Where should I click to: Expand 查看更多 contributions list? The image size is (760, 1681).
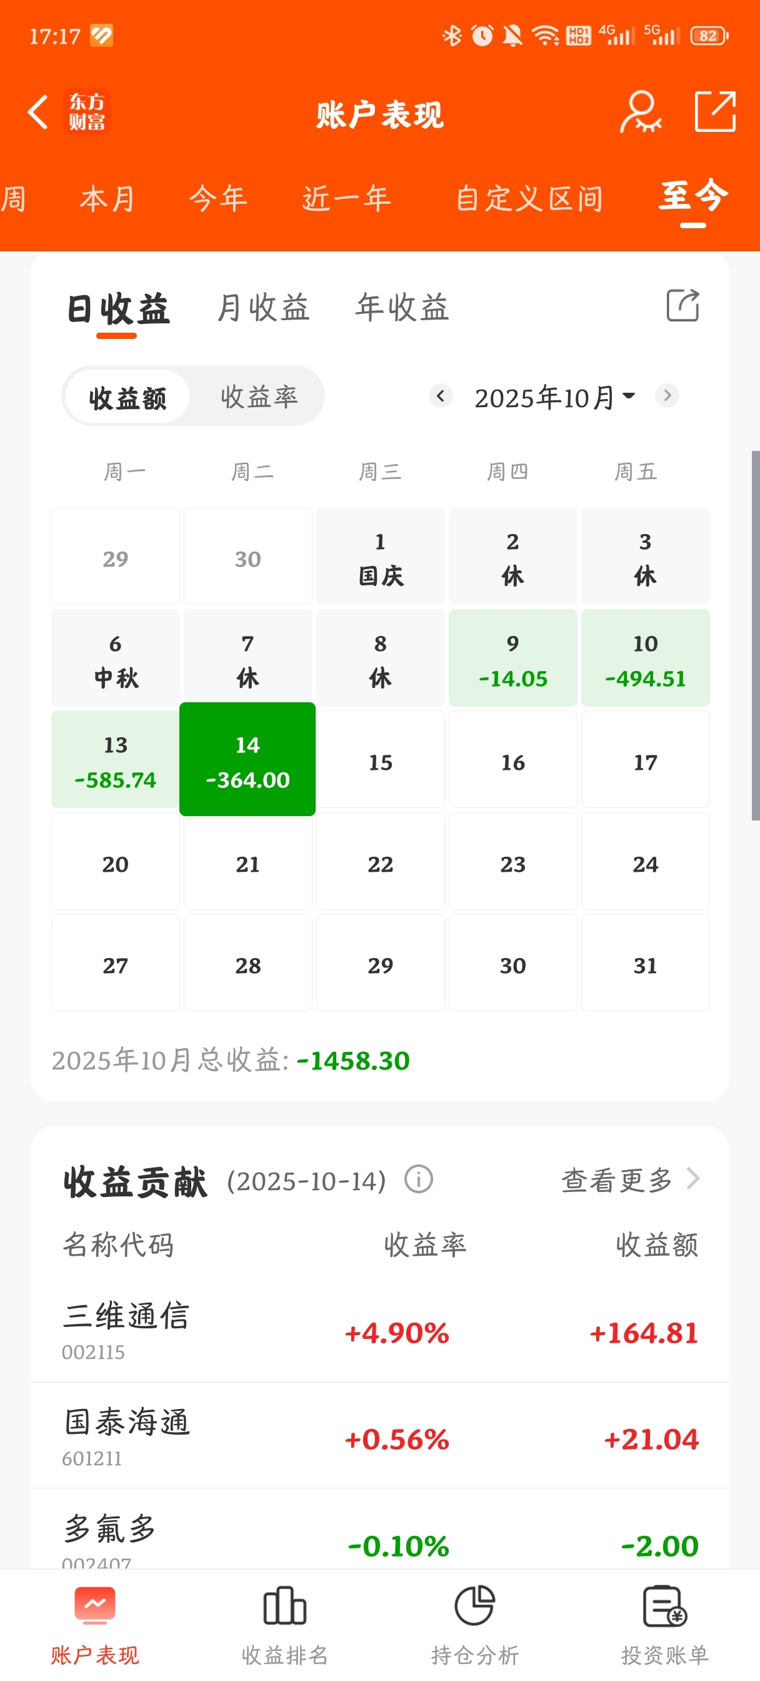click(x=630, y=1180)
